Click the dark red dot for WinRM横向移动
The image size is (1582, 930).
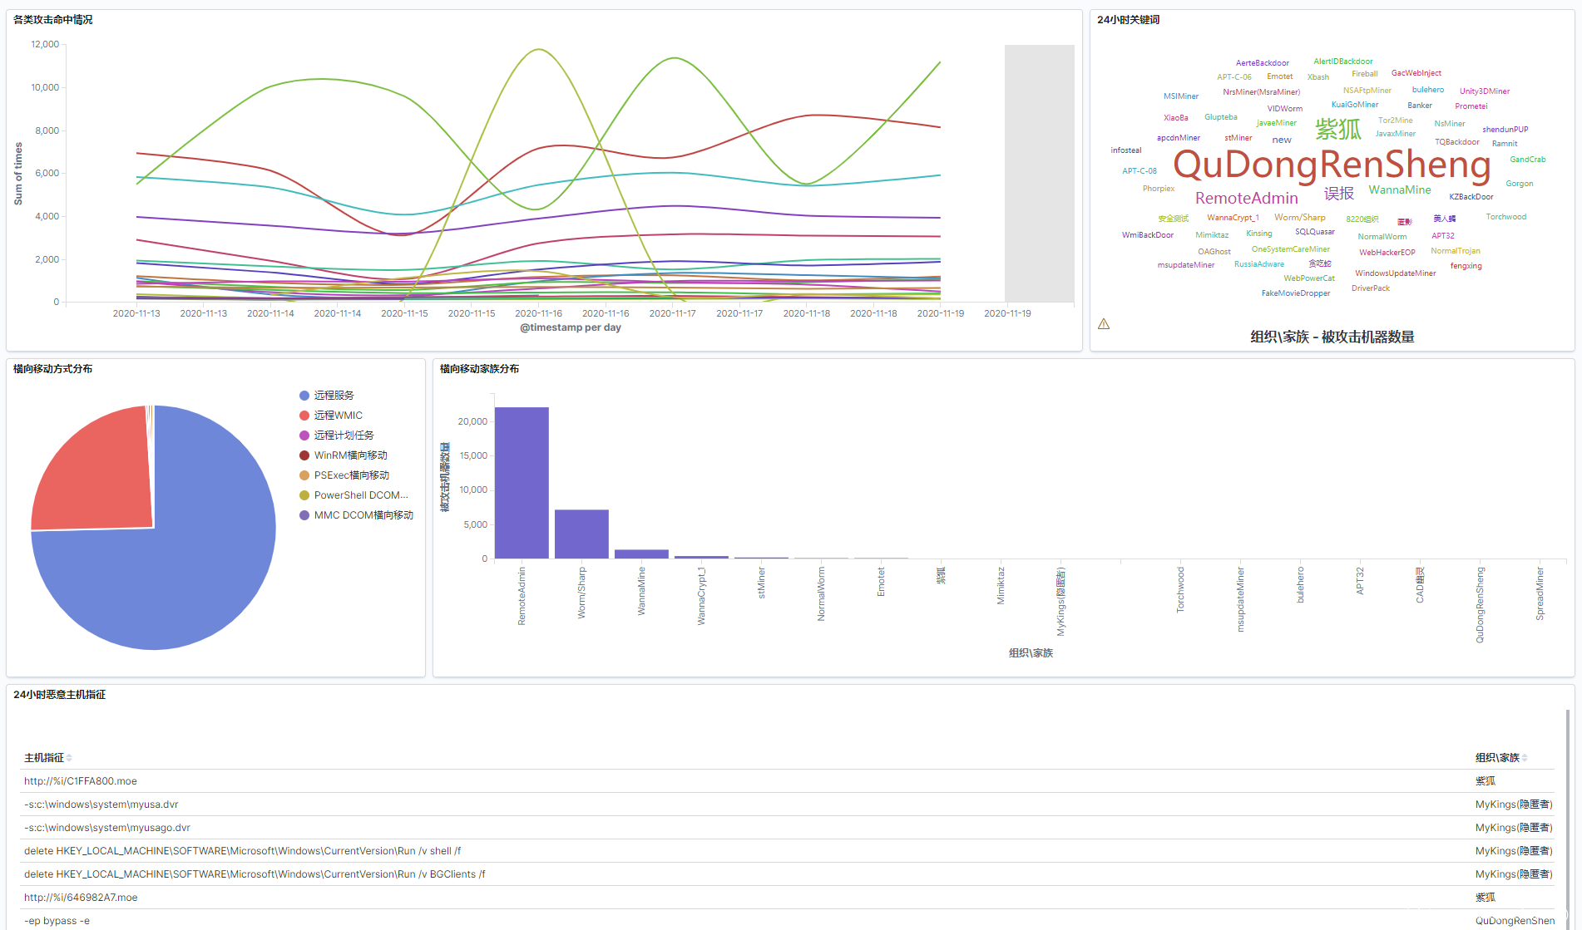[304, 455]
